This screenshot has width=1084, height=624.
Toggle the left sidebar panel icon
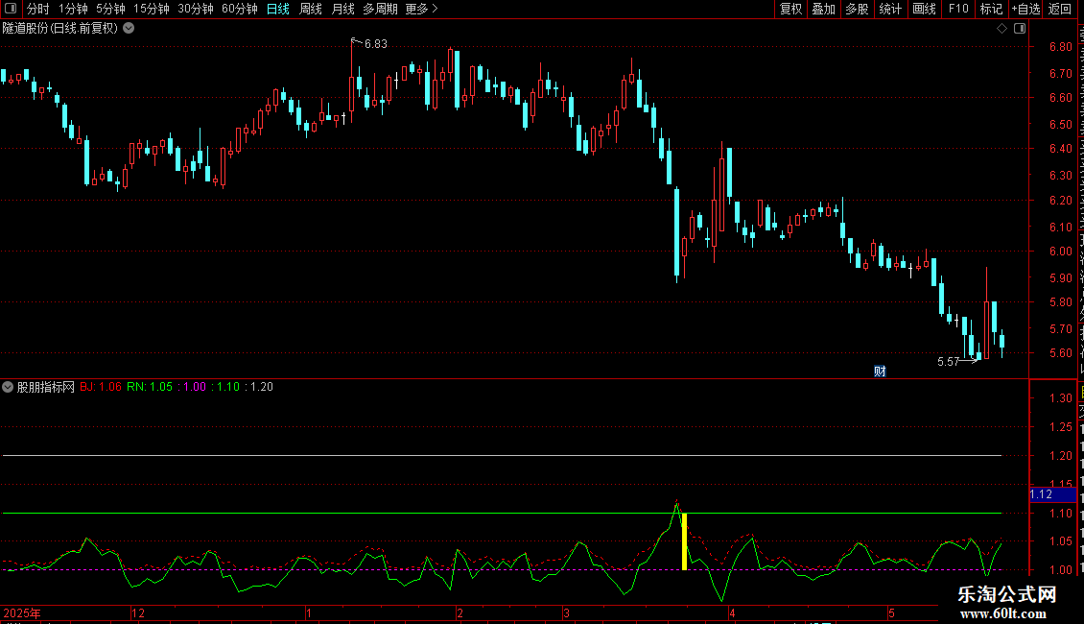[x=11, y=9]
